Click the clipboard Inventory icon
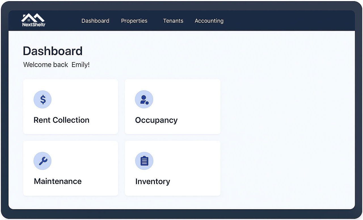The height and width of the screenshot is (220, 363). pyautogui.click(x=144, y=161)
